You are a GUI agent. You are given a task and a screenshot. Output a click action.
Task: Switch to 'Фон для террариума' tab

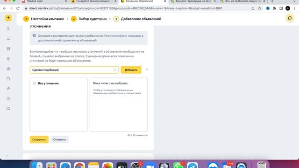(x=193, y=1)
